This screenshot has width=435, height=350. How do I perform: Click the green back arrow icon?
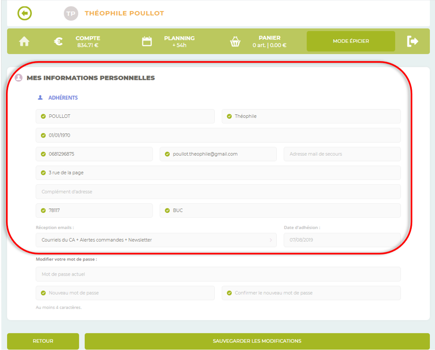tap(24, 13)
